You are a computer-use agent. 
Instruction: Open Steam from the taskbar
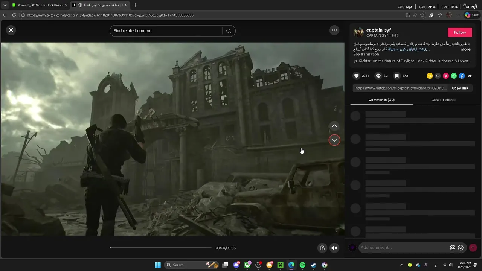313,265
